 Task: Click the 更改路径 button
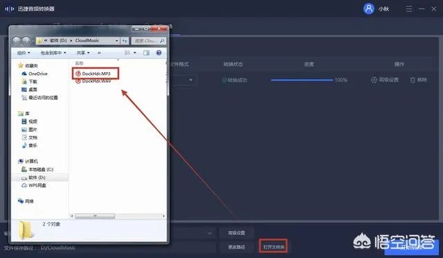pos(237,247)
